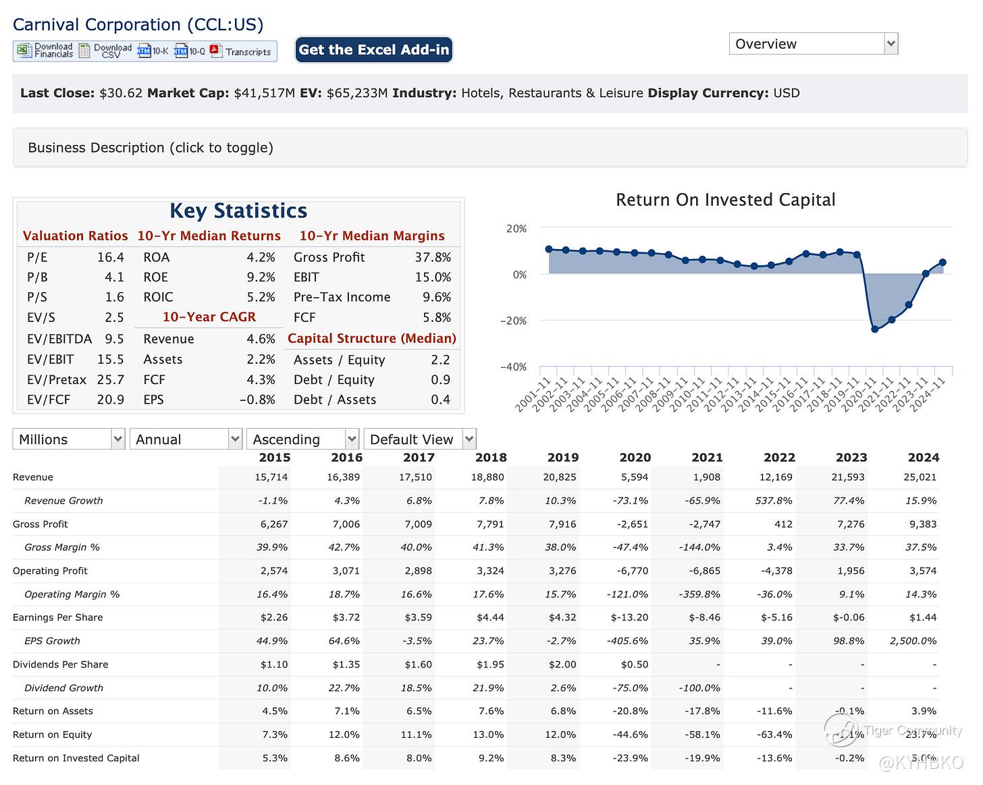Open the 10-K HTML filing icon

pyautogui.click(x=144, y=51)
